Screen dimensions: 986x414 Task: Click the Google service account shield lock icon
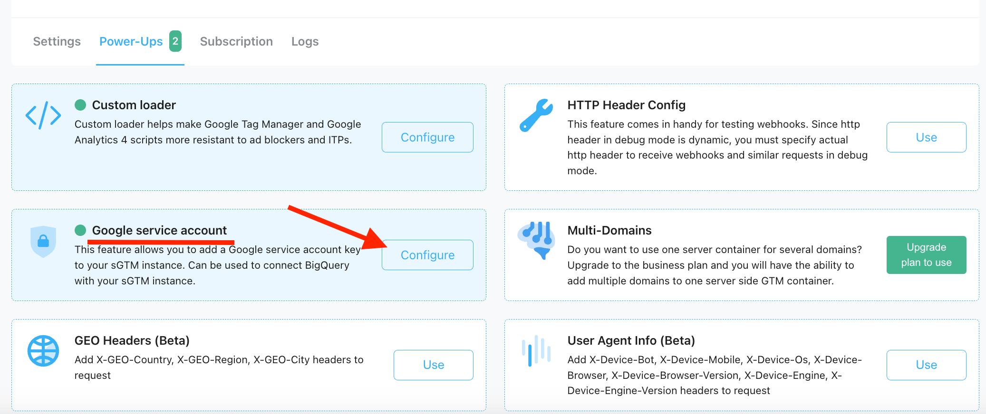pos(43,241)
